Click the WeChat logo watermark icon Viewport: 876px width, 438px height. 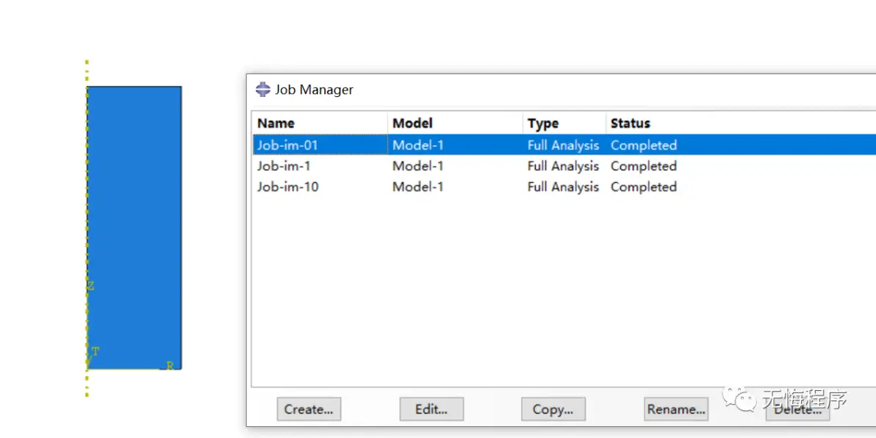coord(738,399)
